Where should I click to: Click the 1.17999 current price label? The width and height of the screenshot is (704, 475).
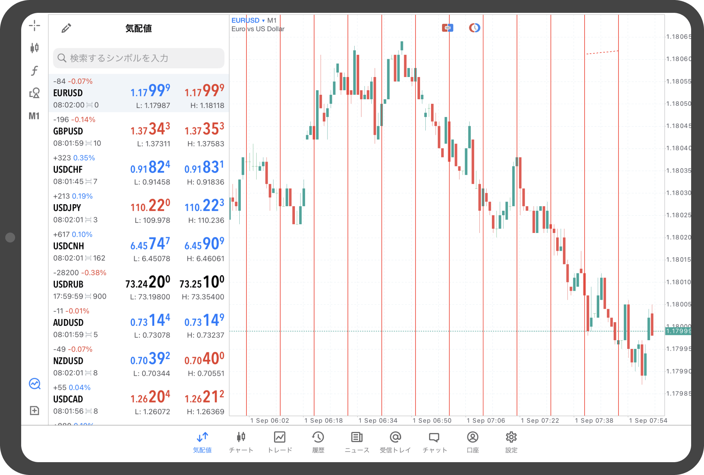(x=678, y=331)
